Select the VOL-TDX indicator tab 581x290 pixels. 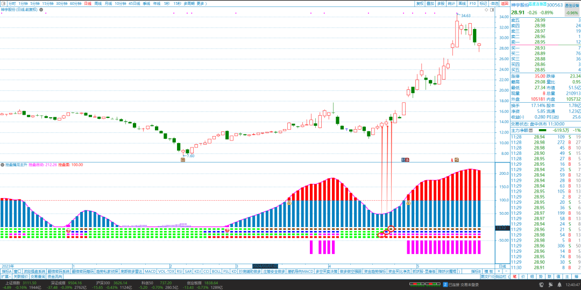(166, 271)
